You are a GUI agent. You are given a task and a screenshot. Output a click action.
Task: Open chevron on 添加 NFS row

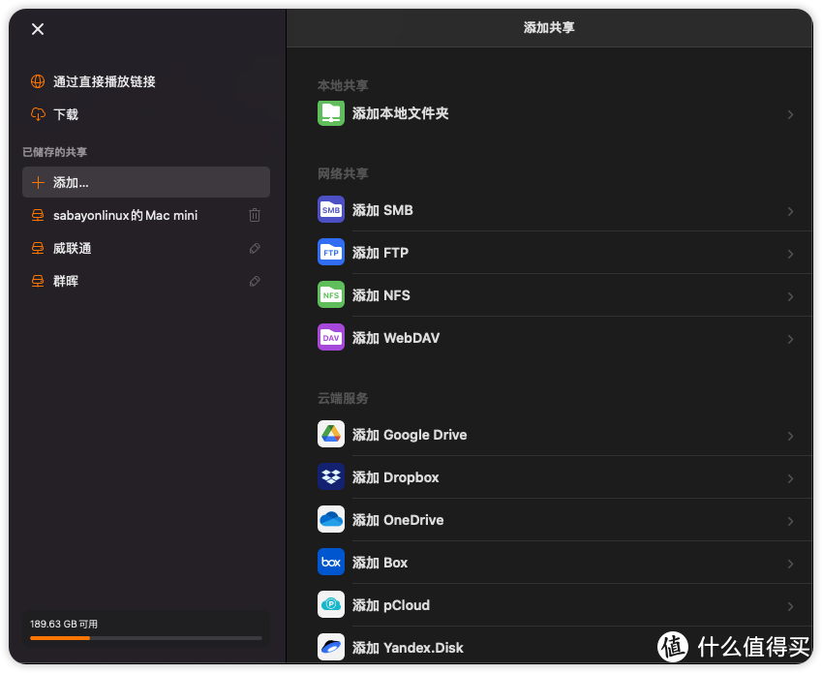[790, 296]
